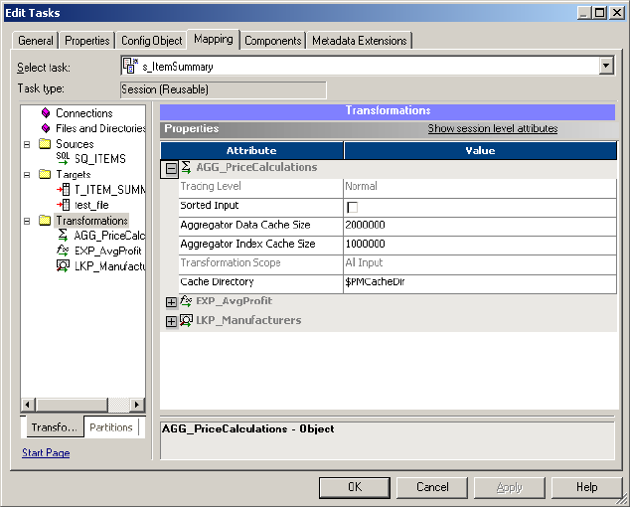Click the SQ_ITEMS source qualifier icon
This screenshot has width=630, height=507.
[x=63, y=158]
